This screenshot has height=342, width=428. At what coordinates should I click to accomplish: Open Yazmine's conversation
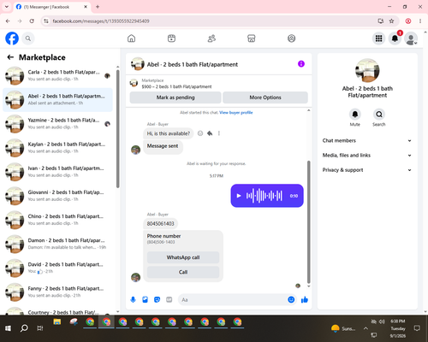point(57,124)
